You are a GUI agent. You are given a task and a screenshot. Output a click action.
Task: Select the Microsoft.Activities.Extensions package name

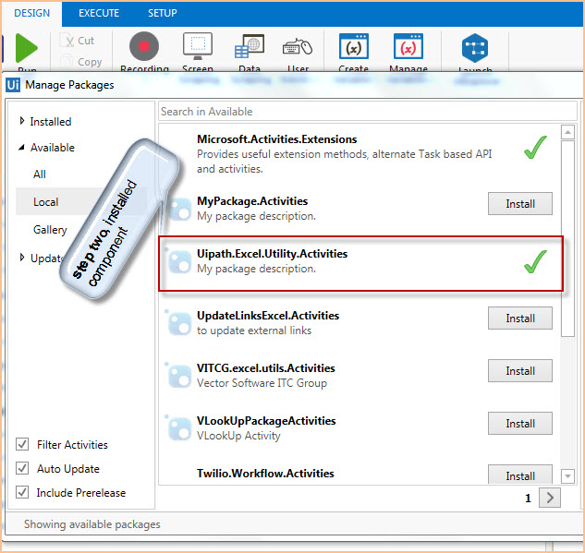click(277, 139)
